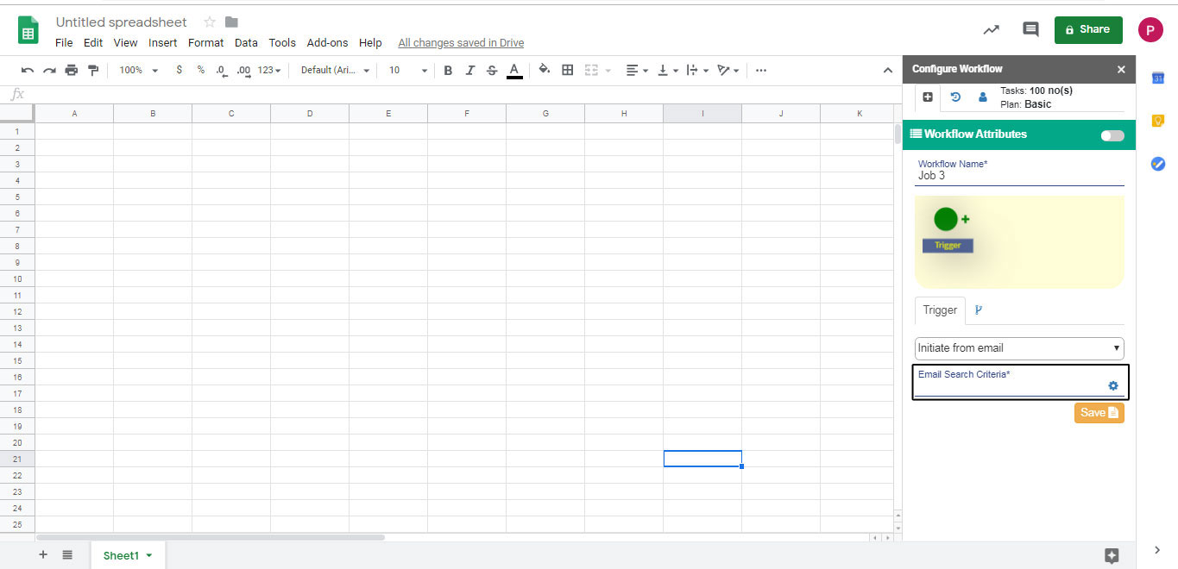Open the fill color bucket
This screenshot has width=1178, height=569.
(x=545, y=70)
